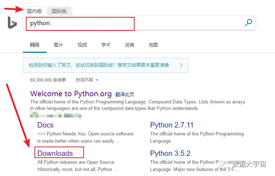Click the Bing logo icon

[12, 23]
